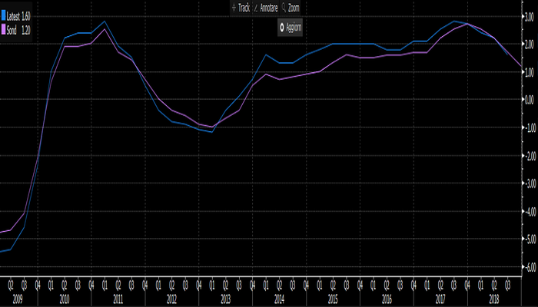The width and height of the screenshot is (538, 307).
Task: Click the Track crosshair icon
Action: click(233, 7)
